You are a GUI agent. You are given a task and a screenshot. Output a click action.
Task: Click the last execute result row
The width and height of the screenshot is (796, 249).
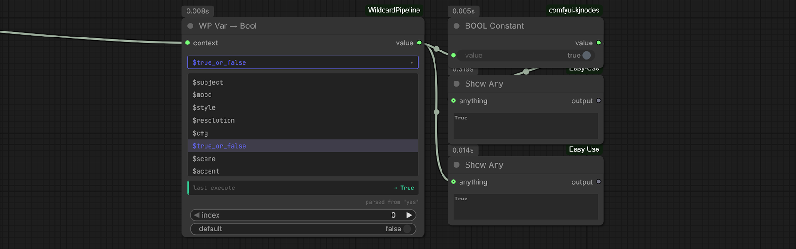pos(303,188)
